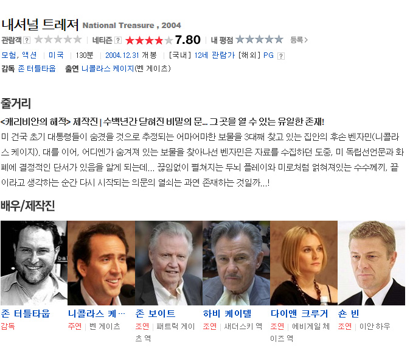This screenshot has height=356, width=410.
Task: Click the help icon beside 관람객
Action: pyautogui.click(x=27, y=40)
